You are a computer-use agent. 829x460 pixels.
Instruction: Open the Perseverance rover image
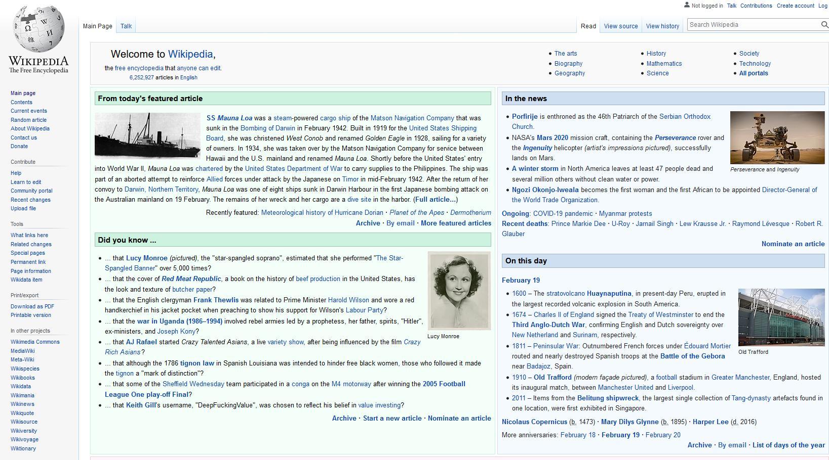pos(777,137)
